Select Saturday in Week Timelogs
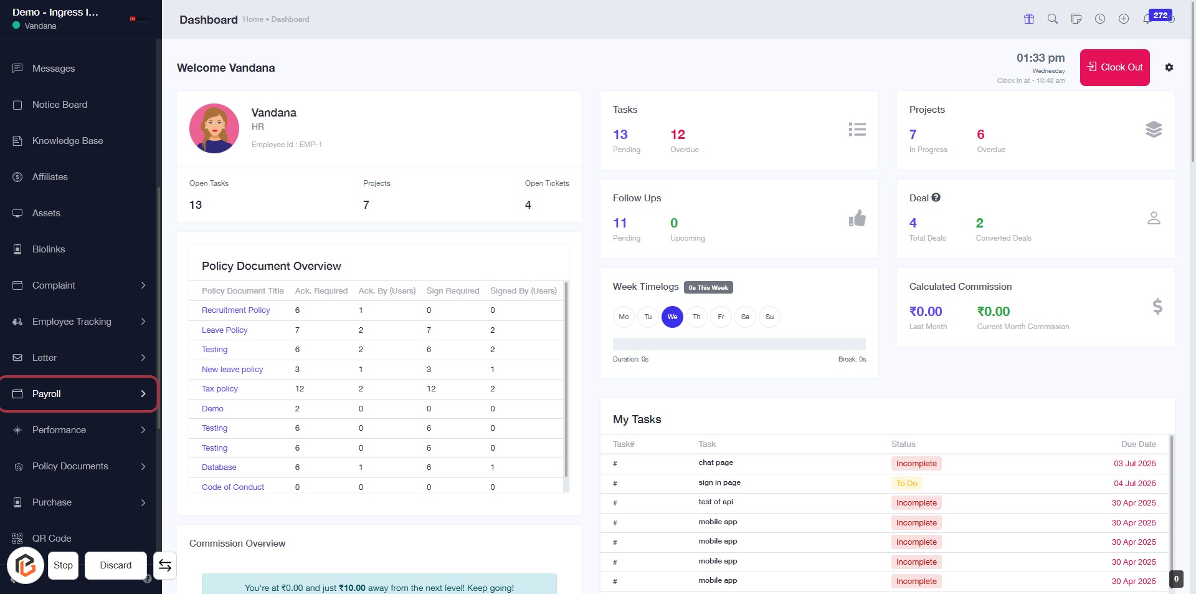Screen dimensions: 1196x594 click(745, 317)
